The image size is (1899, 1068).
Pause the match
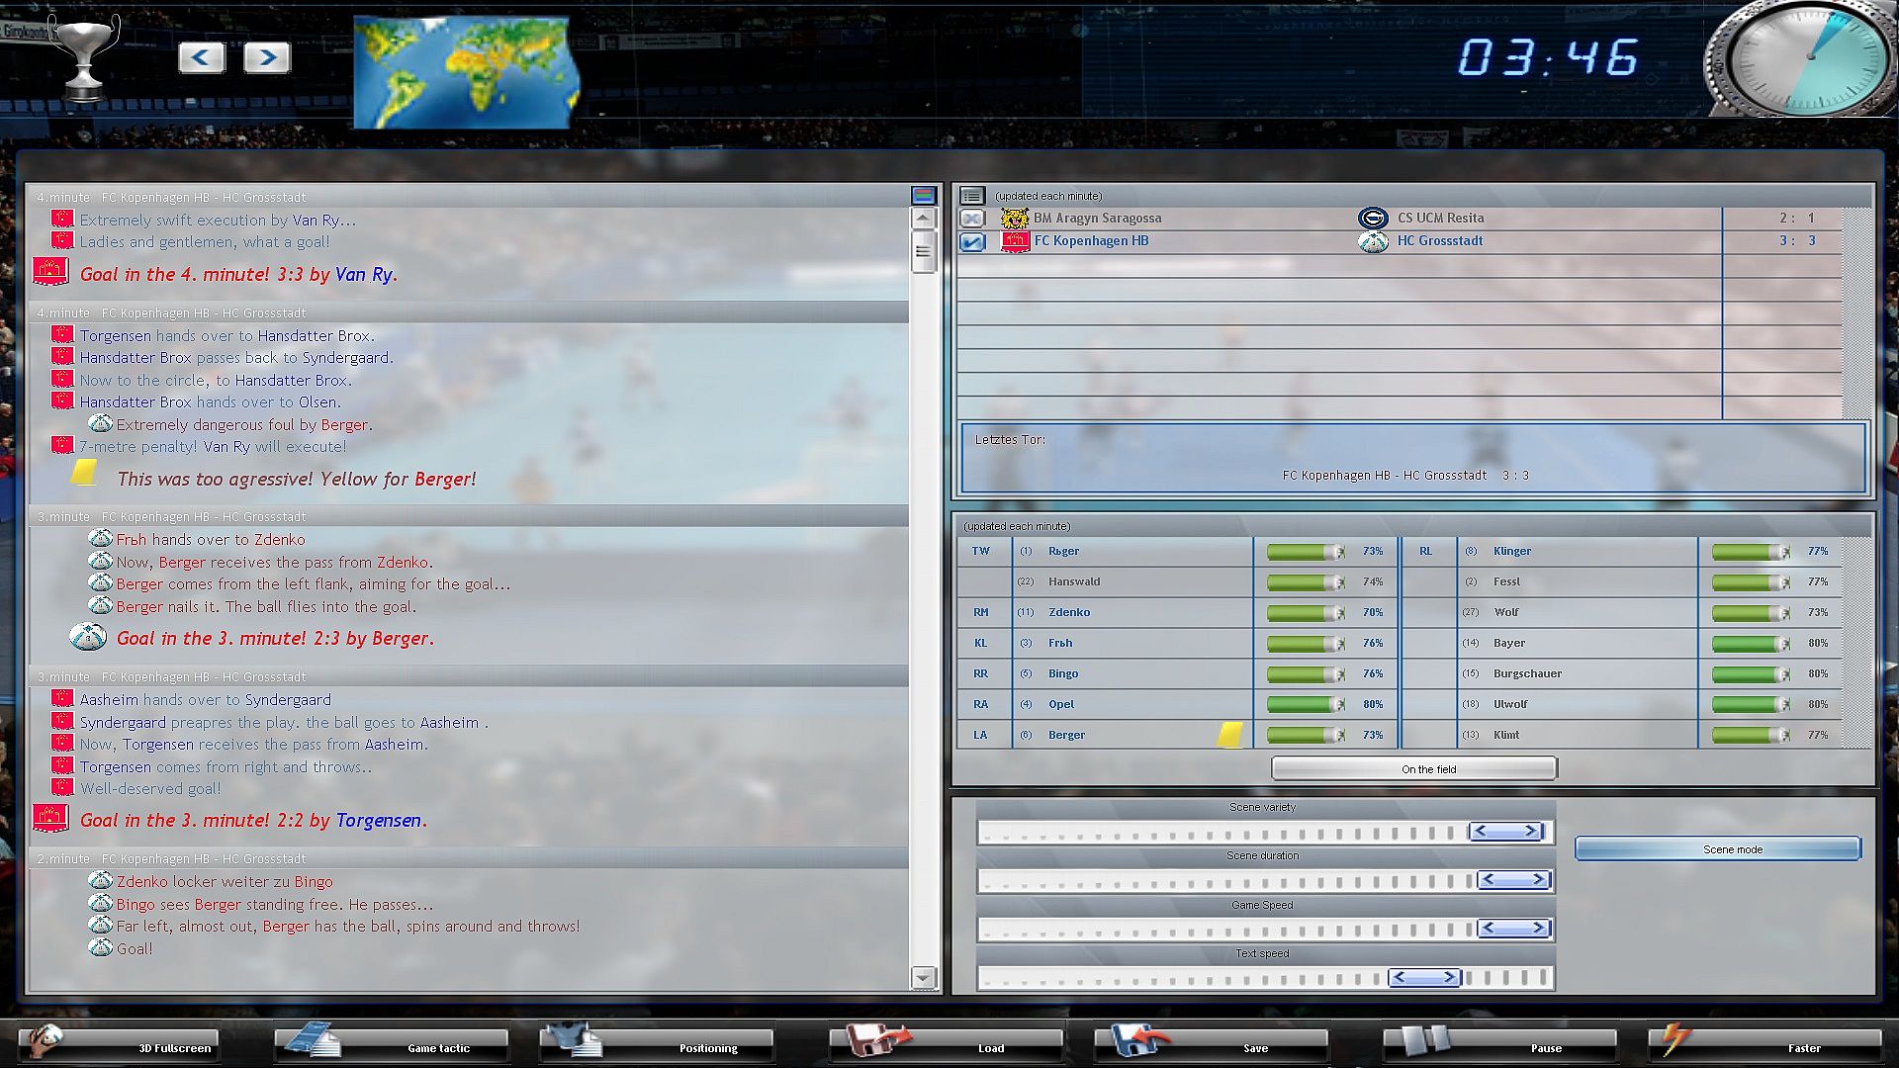click(x=1499, y=1044)
